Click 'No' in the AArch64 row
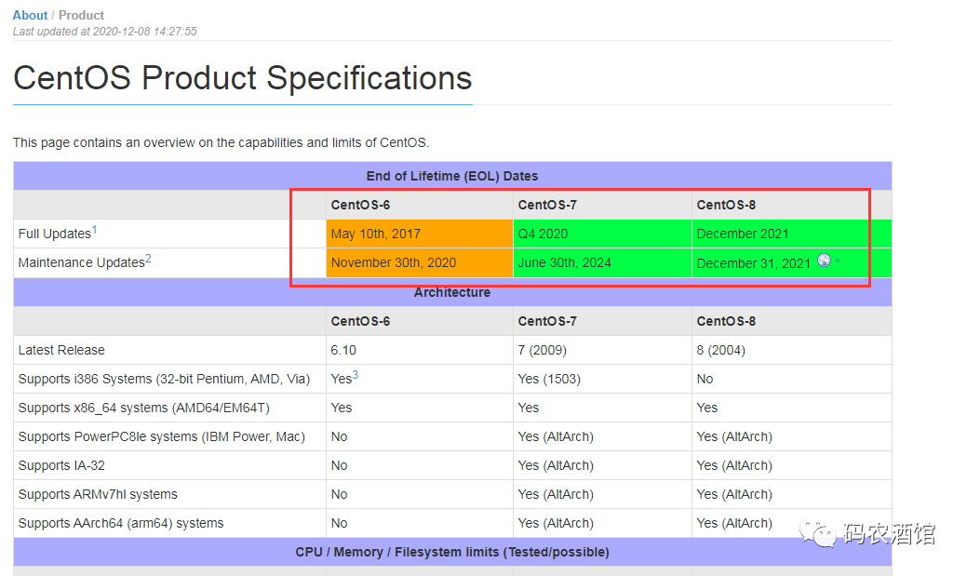 point(339,524)
